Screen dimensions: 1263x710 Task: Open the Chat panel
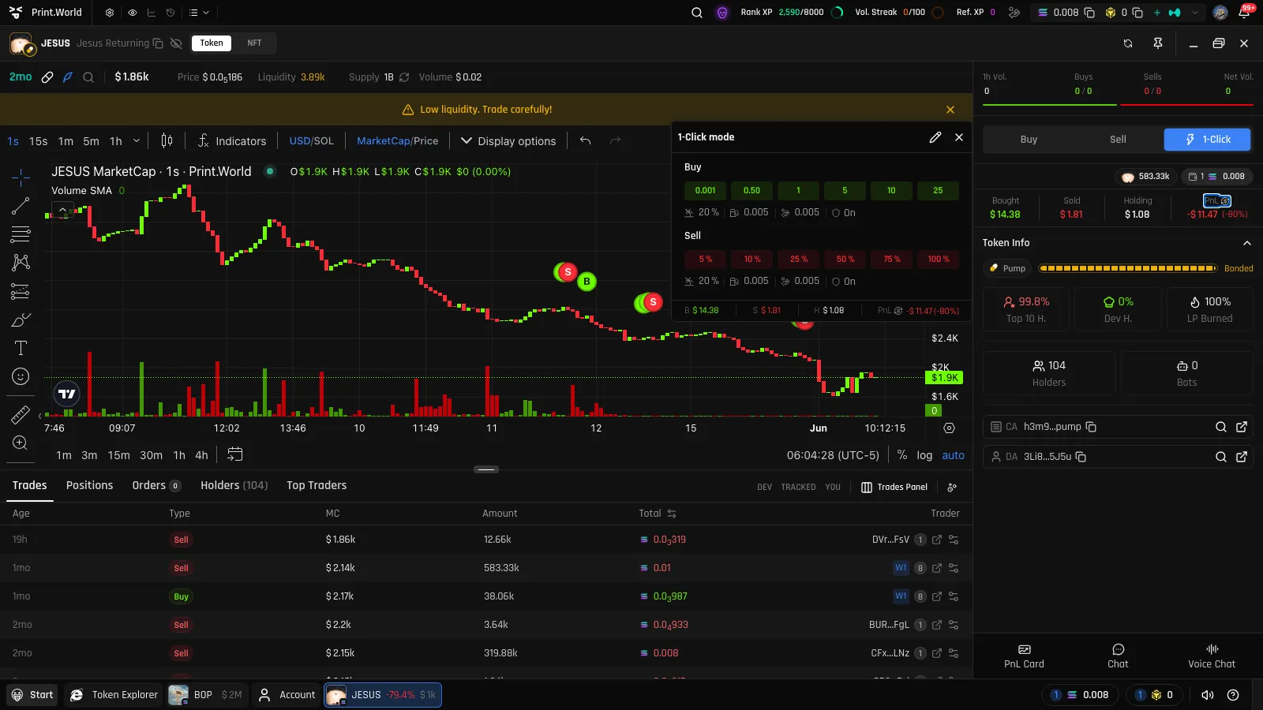click(x=1118, y=656)
